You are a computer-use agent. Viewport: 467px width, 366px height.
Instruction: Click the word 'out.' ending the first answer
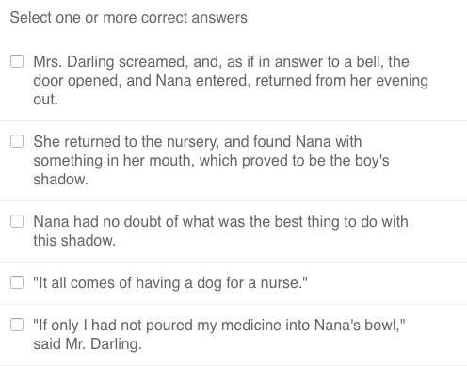[46, 100]
